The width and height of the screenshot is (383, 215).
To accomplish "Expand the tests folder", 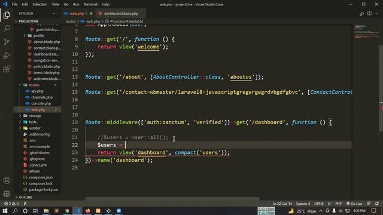I will click(x=33, y=122).
